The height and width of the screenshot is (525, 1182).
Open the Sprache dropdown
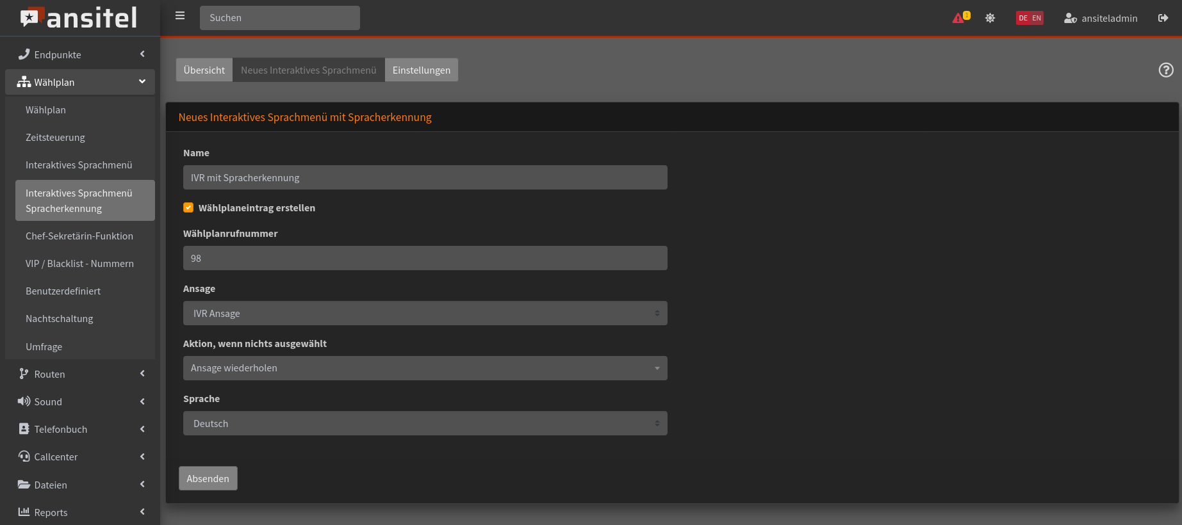tap(425, 423)
